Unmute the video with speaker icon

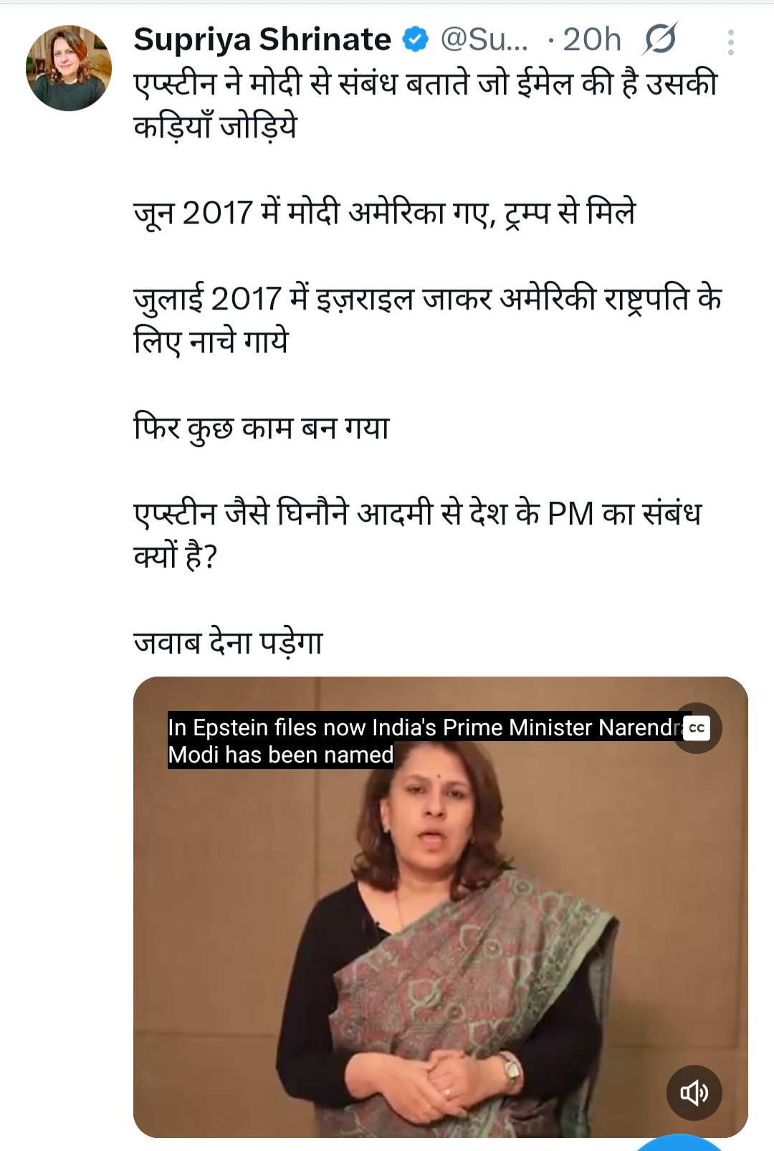click(694, 1092)
